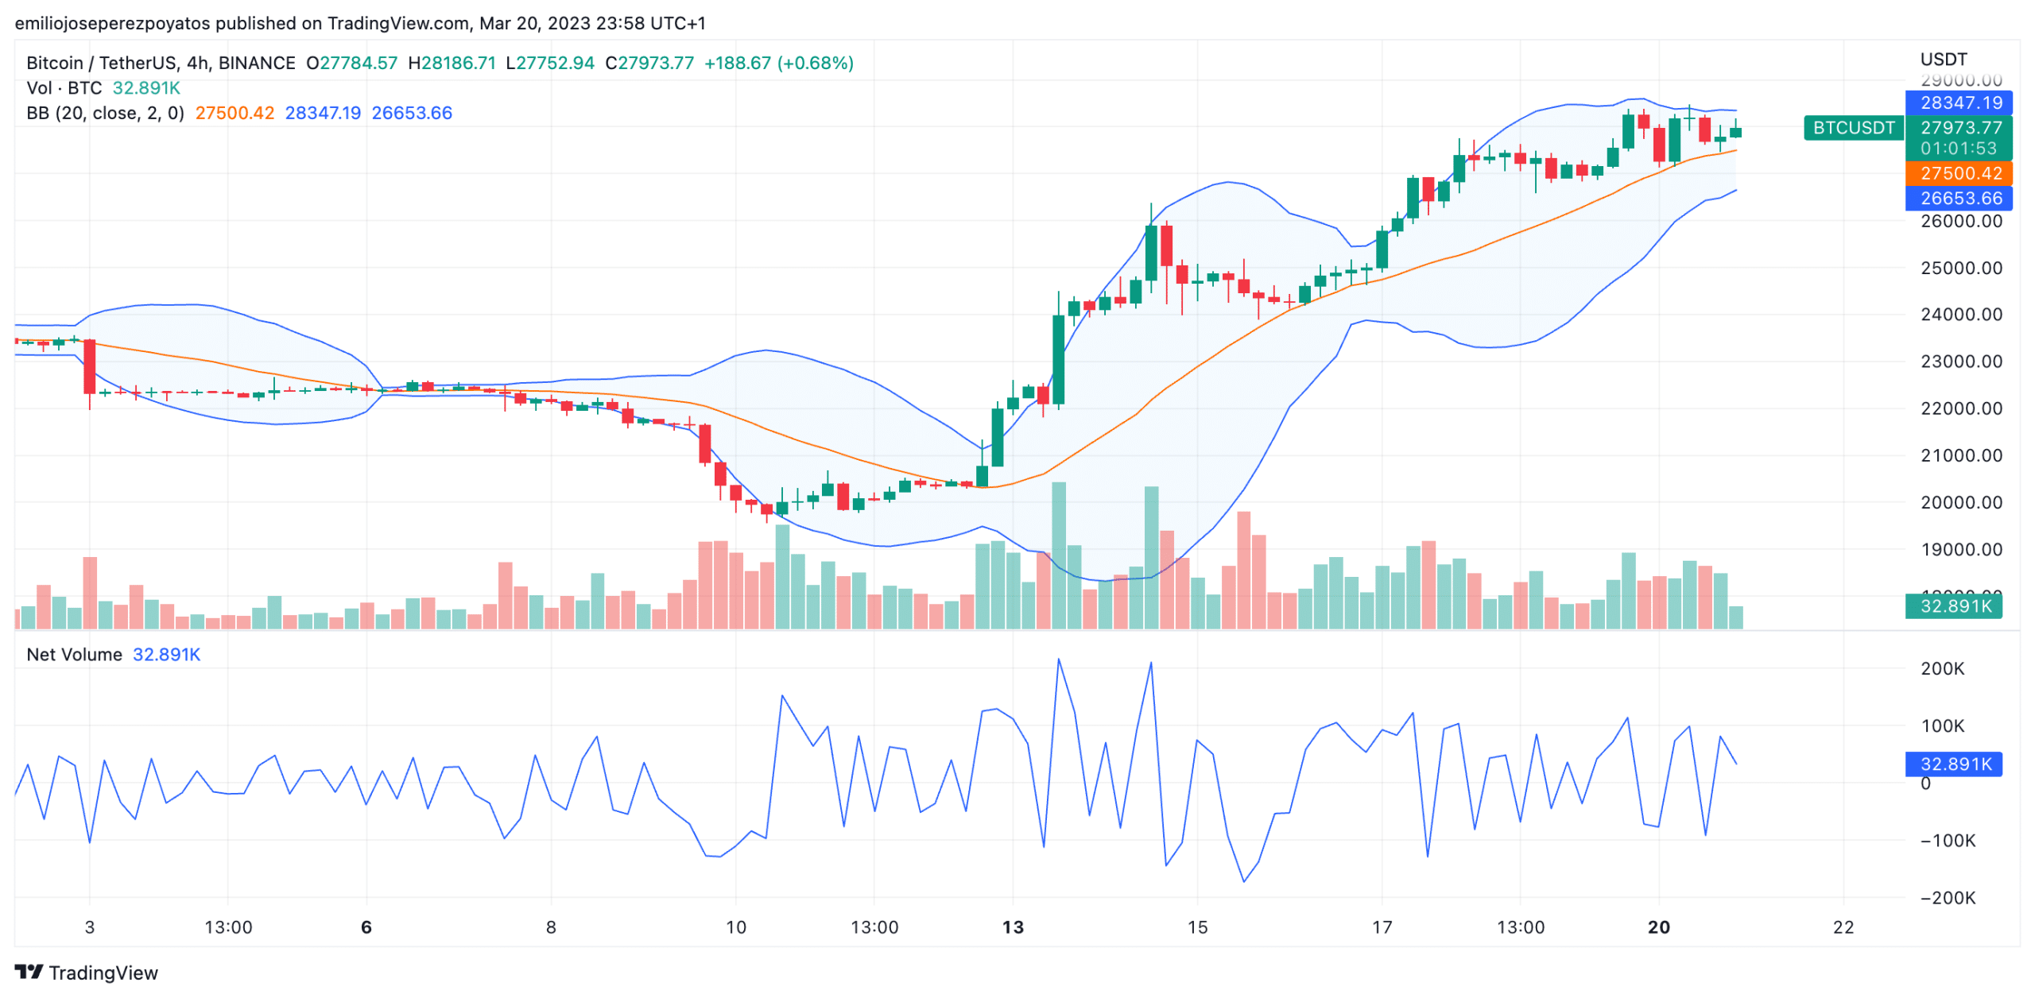Click the Net Volume value 32.891K in legend

click(166, 654)
